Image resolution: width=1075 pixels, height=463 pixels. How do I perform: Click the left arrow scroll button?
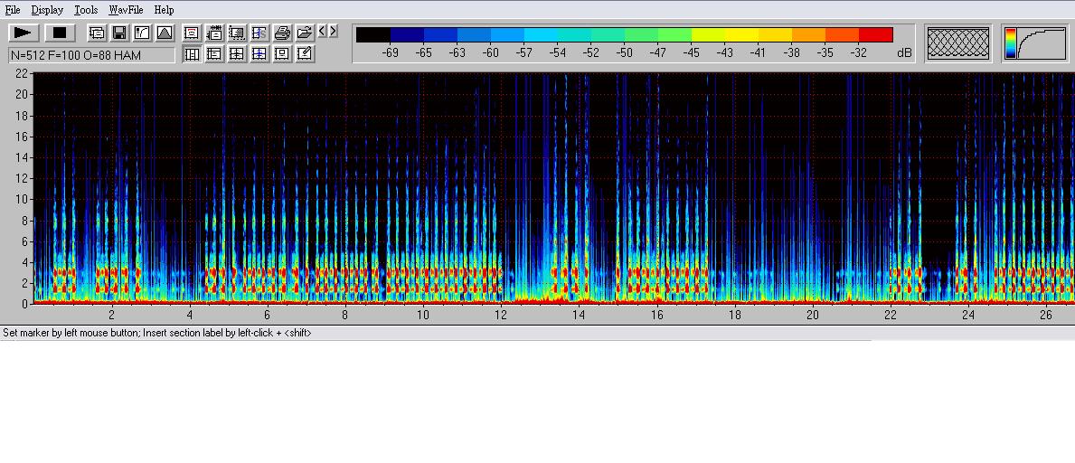coord(322,32)
